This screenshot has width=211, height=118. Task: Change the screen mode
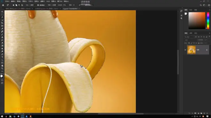[2, 83]
